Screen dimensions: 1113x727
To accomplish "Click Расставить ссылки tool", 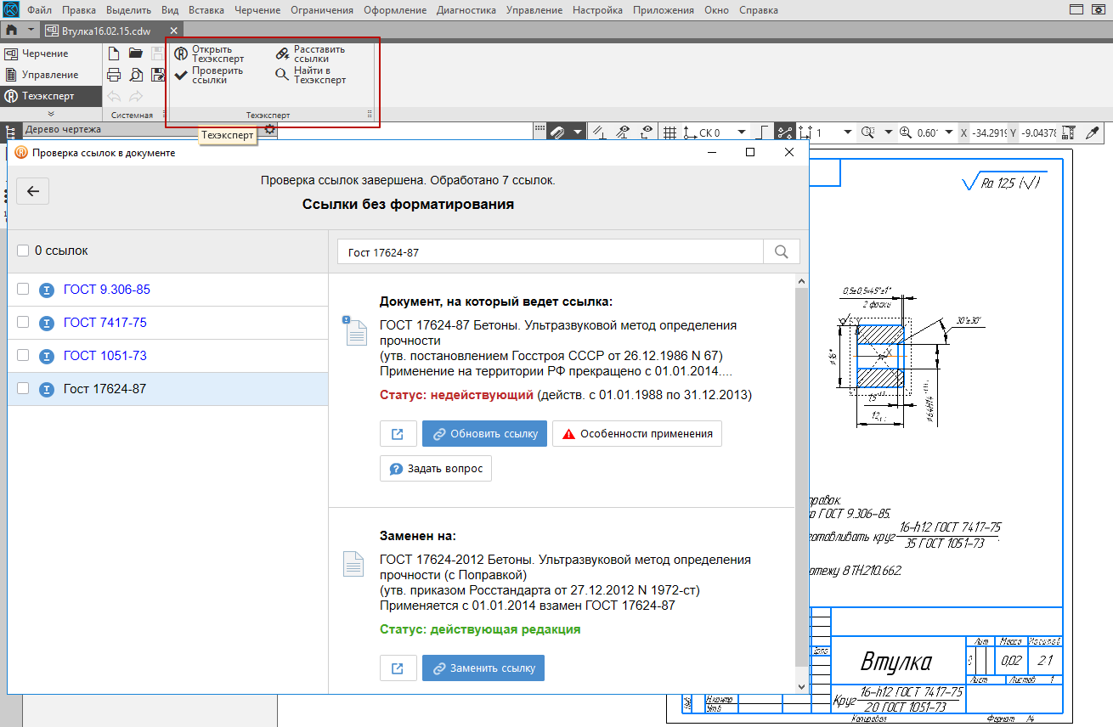I will 283,54.
